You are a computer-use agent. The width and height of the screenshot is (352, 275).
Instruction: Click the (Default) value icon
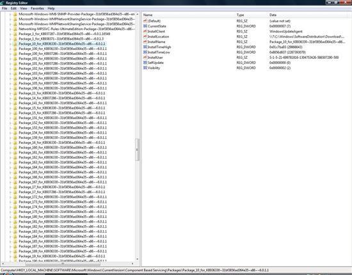[145, 21]
